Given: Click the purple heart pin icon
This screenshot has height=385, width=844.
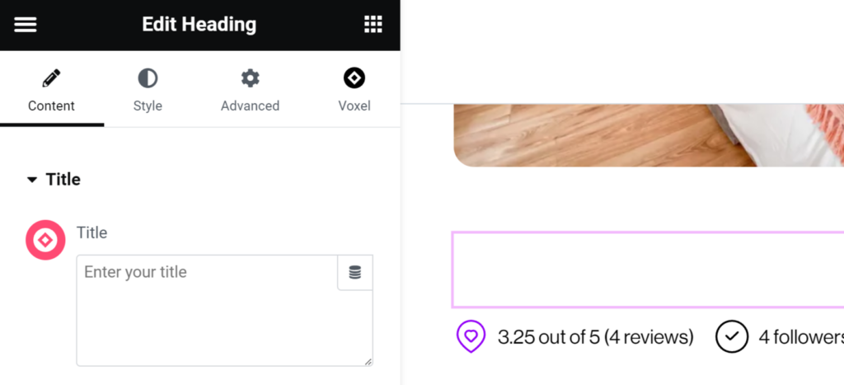Looking at the screenshot, I should [471, 336].
